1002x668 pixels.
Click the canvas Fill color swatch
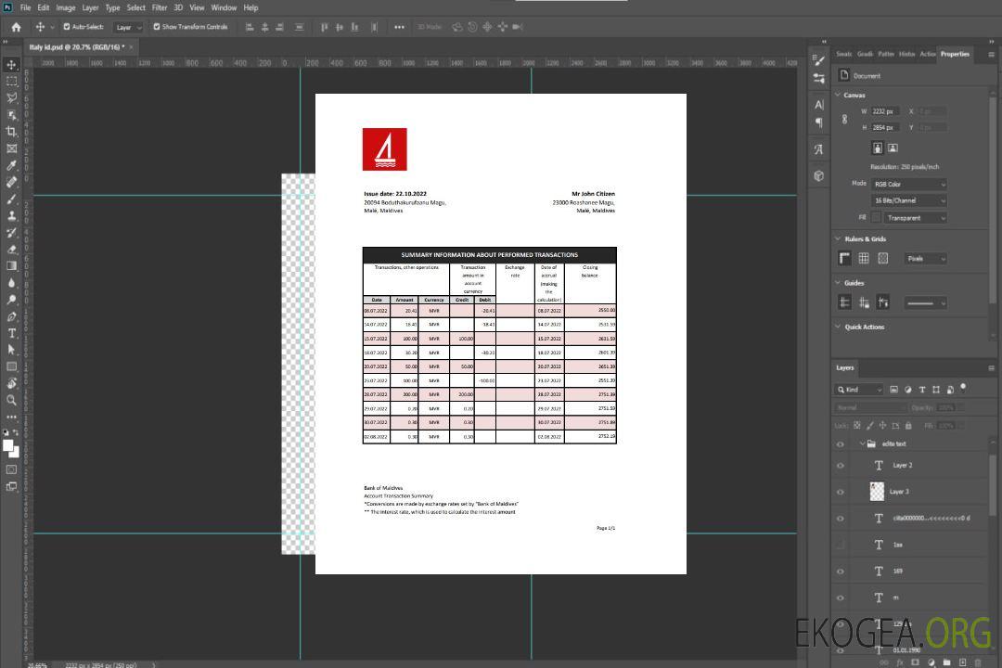coord(876,217)
